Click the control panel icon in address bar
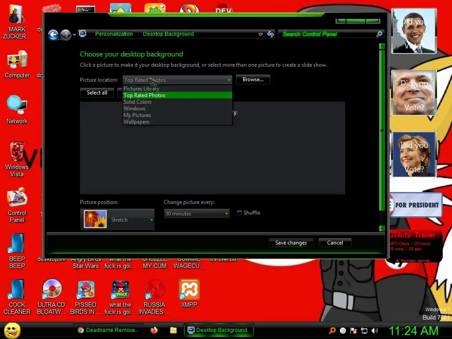452x339 pixels. coord(83,34)
